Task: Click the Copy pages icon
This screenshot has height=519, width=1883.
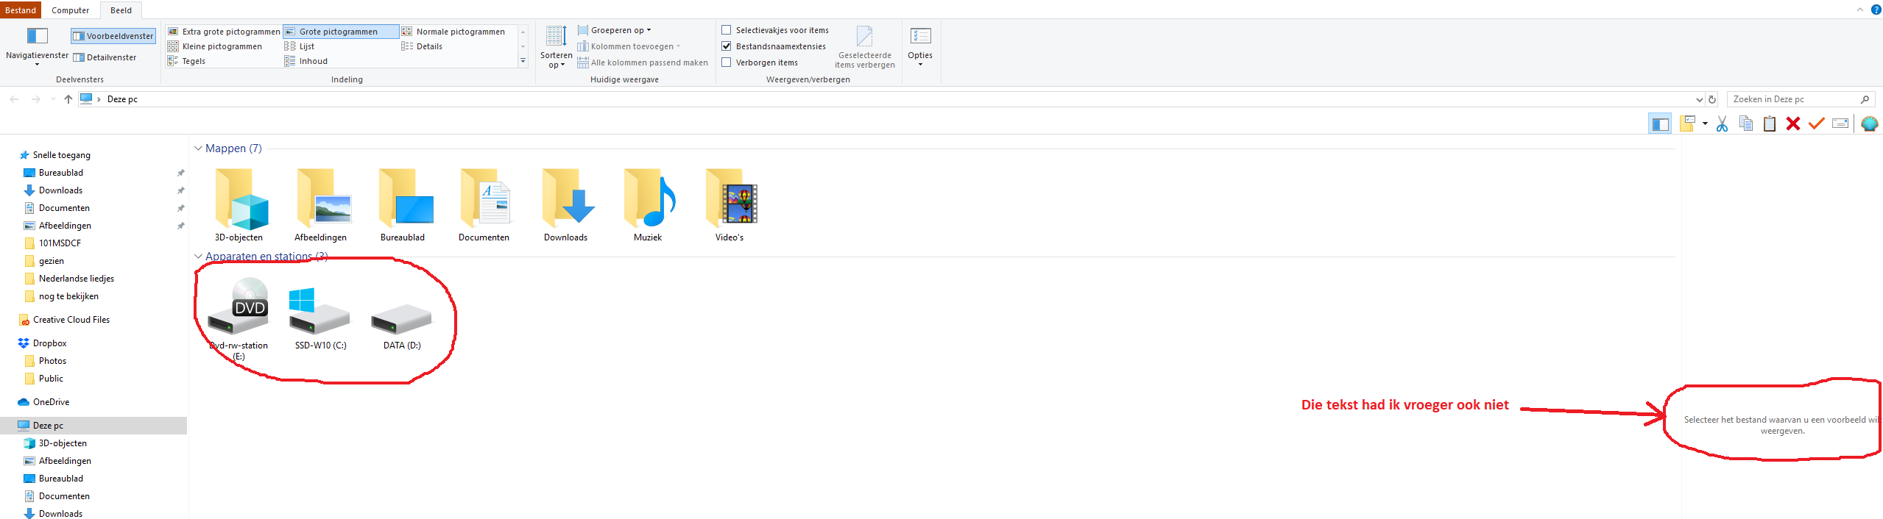Action: (x=1745, y=124)
